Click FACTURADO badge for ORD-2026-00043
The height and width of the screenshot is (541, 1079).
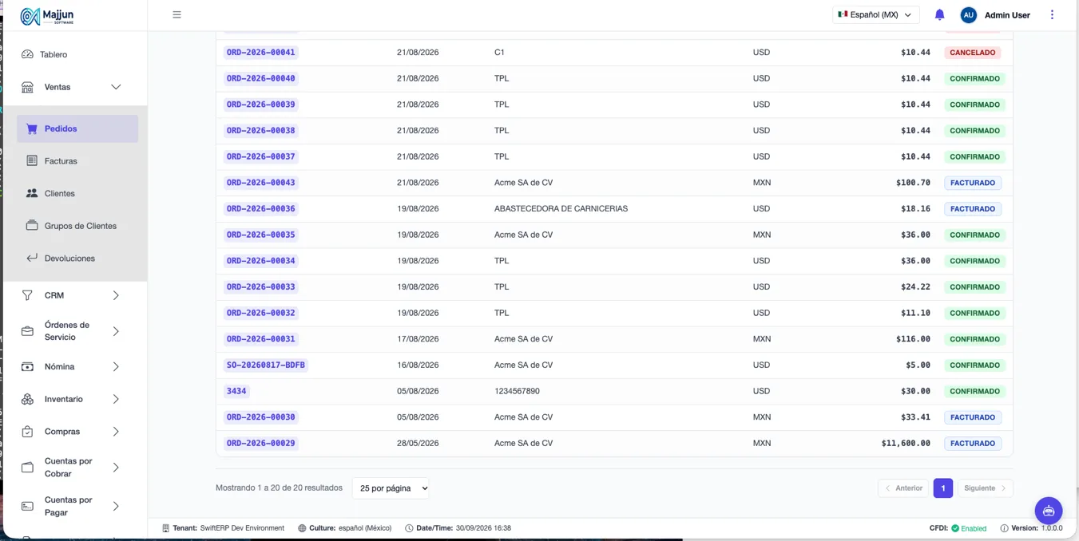click(973, 183)
